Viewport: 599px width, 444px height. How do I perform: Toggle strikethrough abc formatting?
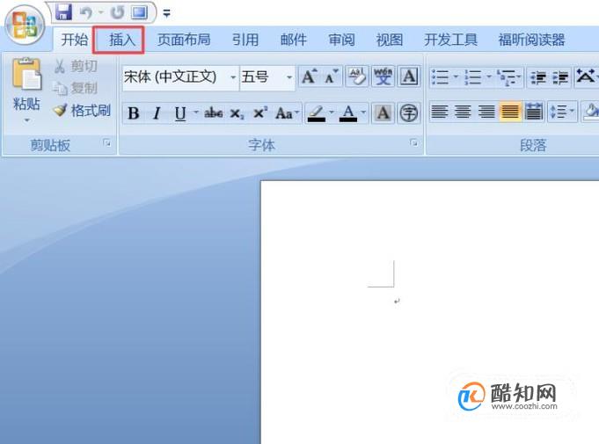[x=213, y=113]
